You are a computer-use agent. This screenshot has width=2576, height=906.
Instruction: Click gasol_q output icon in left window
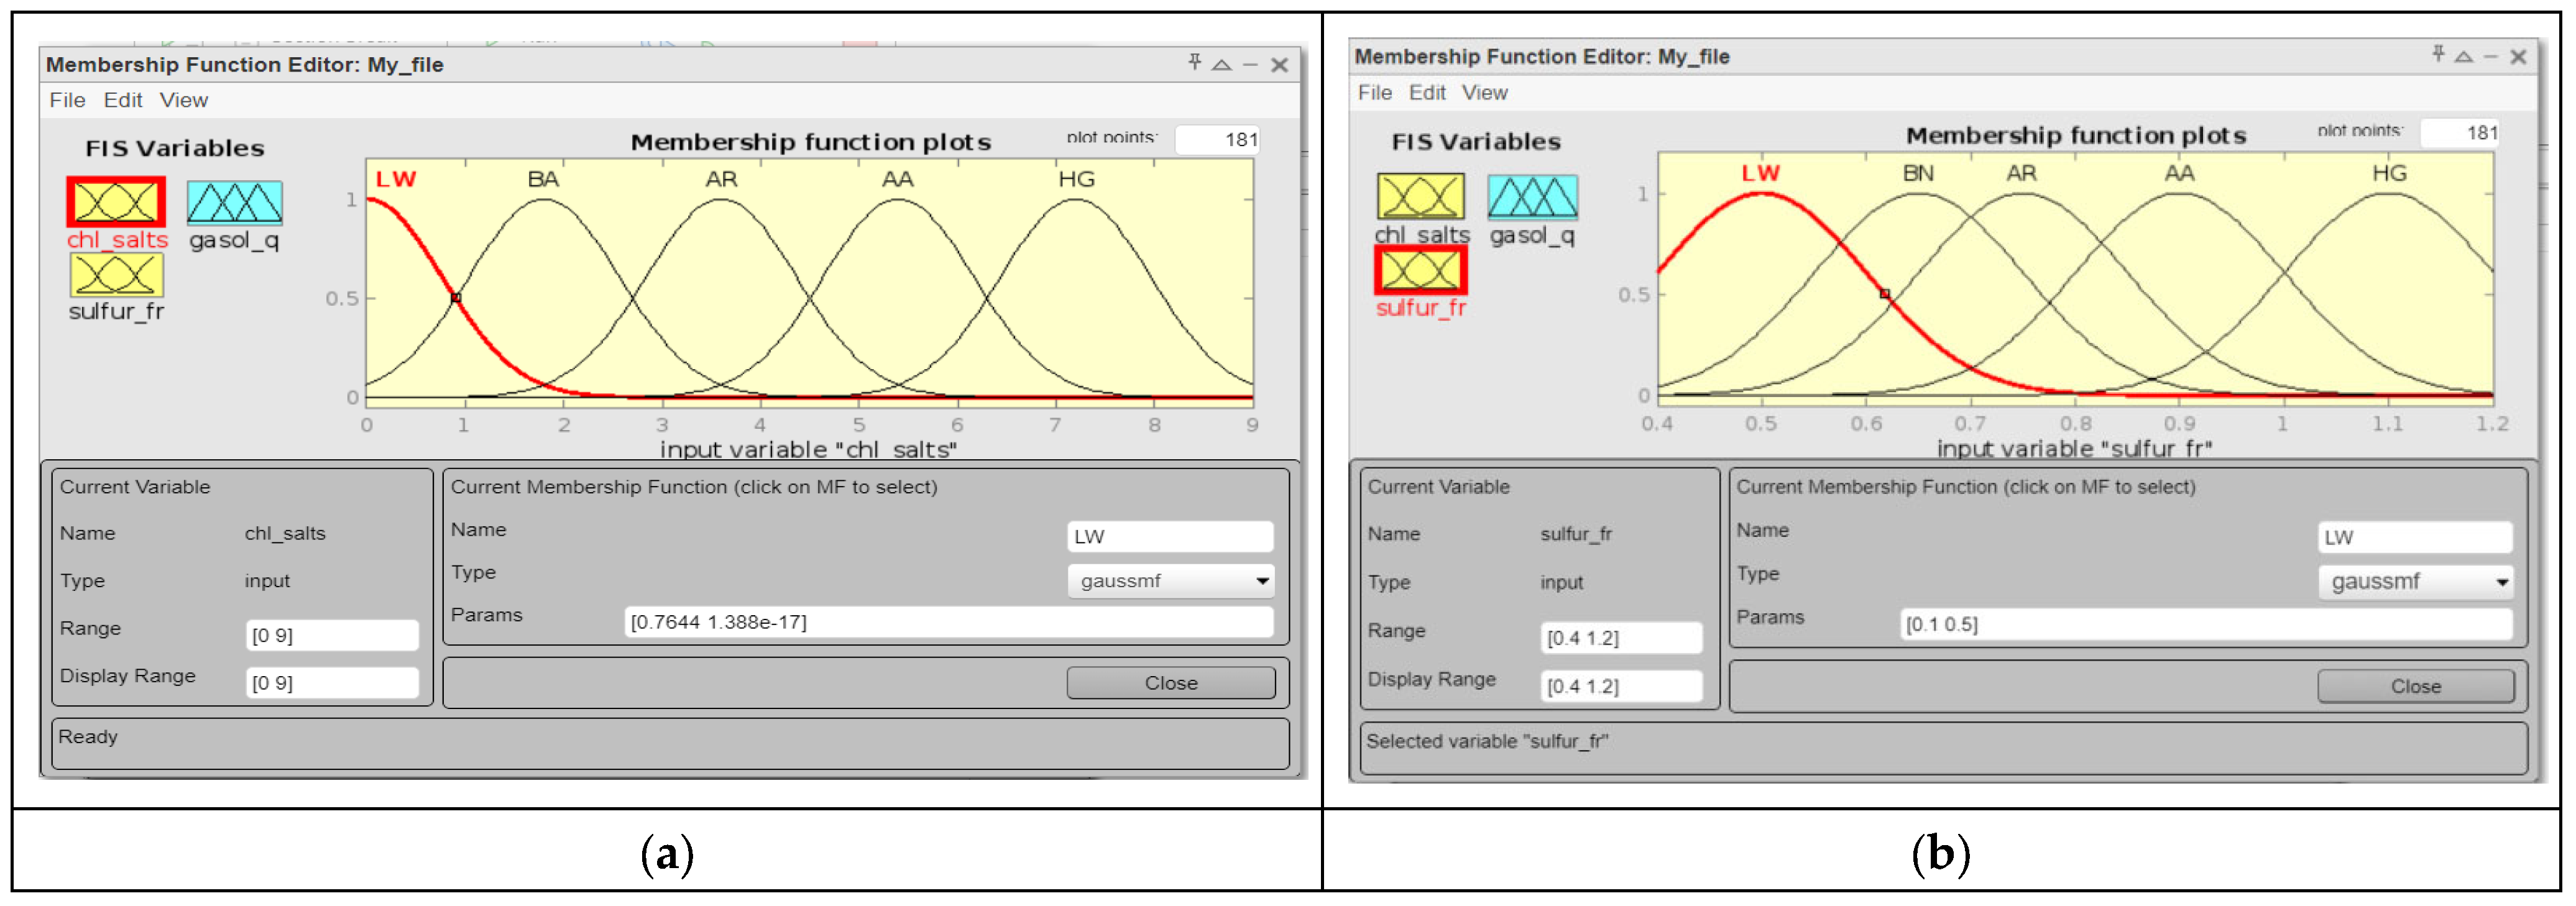pyautogui.click(x=234, y=202)
